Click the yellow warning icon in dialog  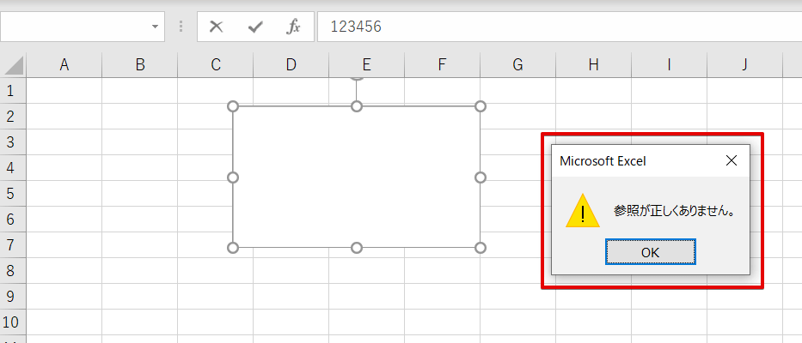[583, 211]
